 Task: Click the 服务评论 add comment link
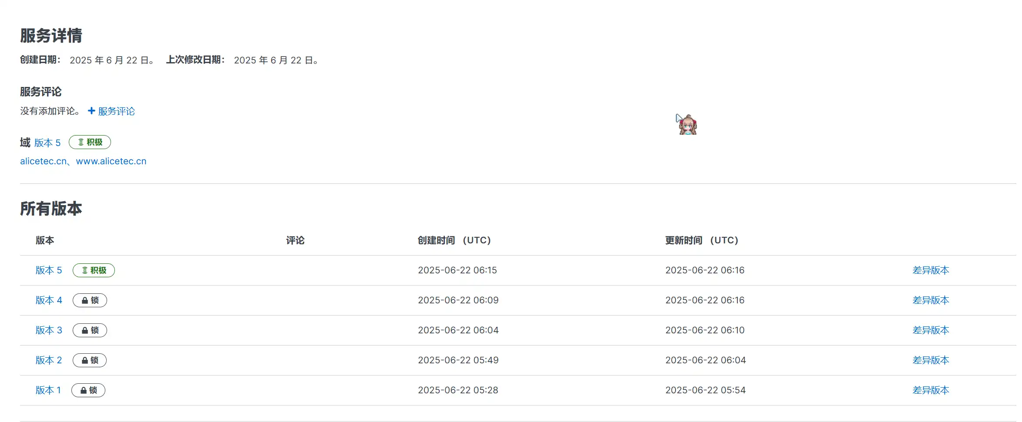[x=116, y=111]
